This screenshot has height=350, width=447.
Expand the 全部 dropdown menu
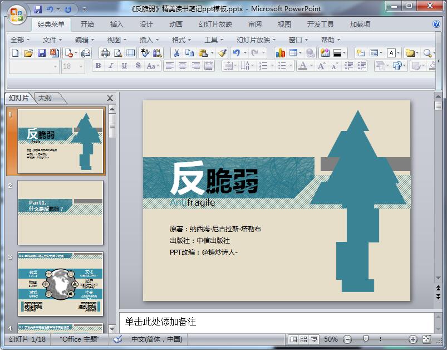pyautogui.click(x=20, y=40)
